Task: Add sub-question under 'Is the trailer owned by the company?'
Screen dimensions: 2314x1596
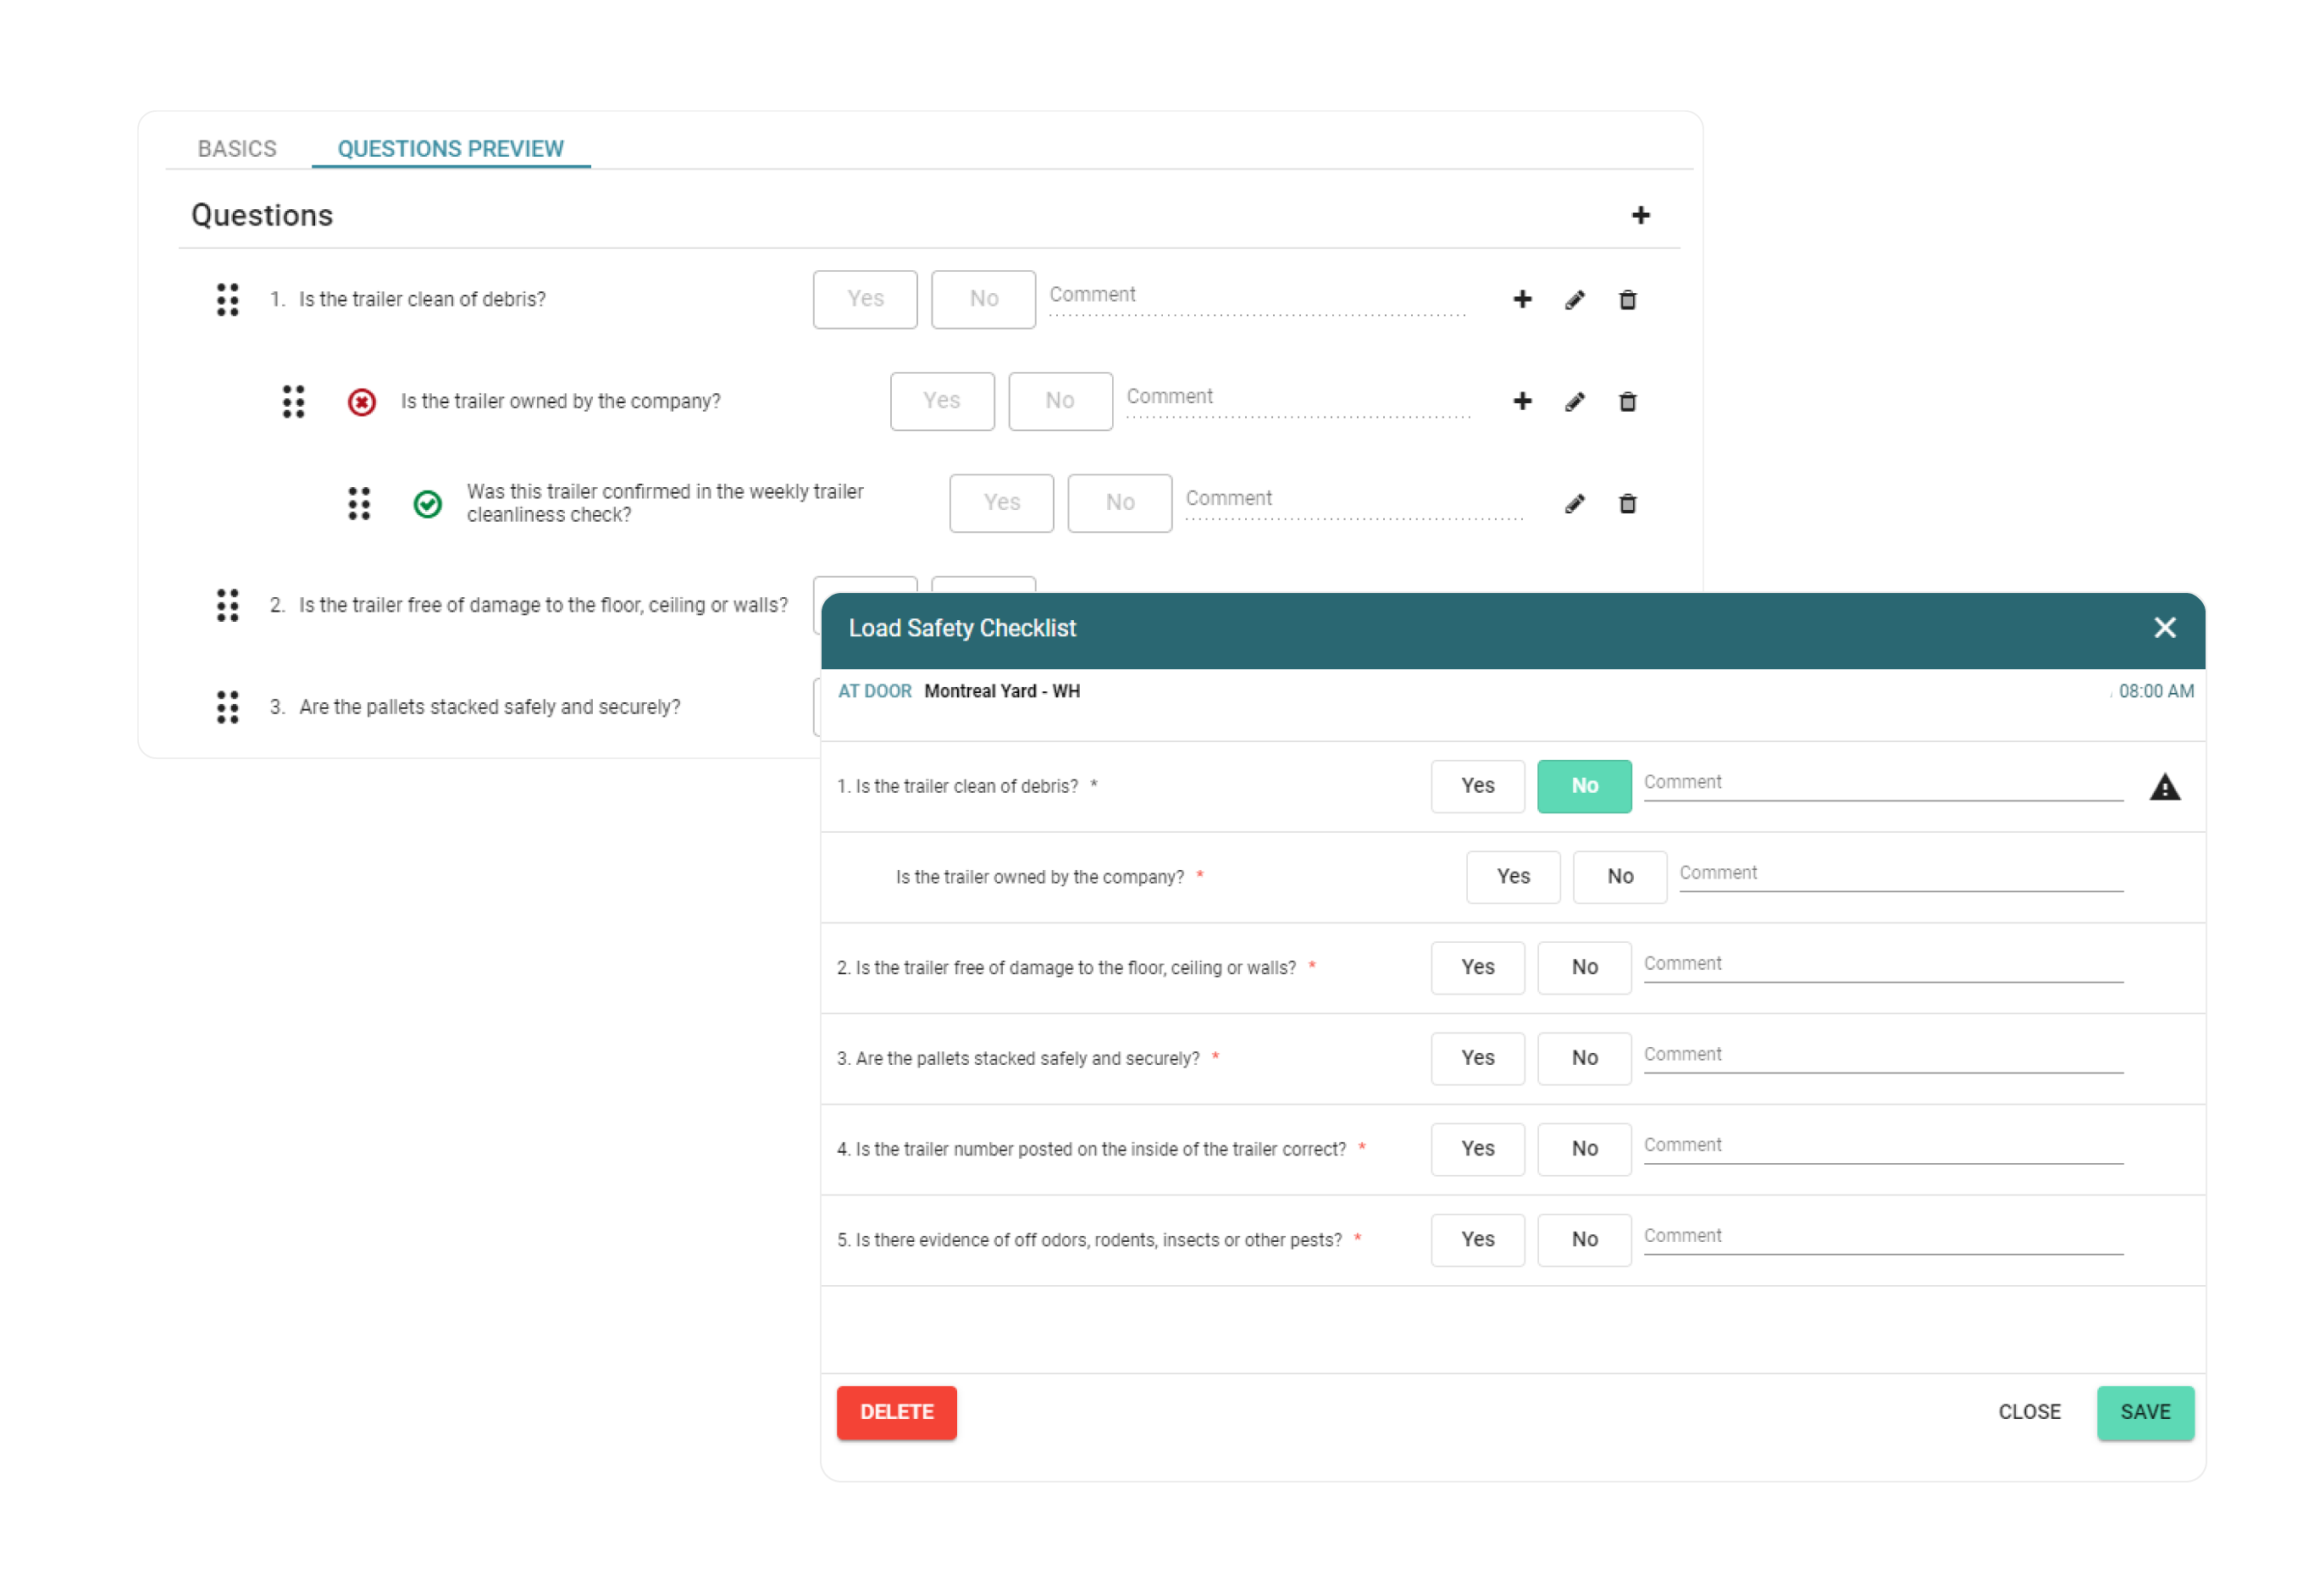Action: coord(1522,401)
